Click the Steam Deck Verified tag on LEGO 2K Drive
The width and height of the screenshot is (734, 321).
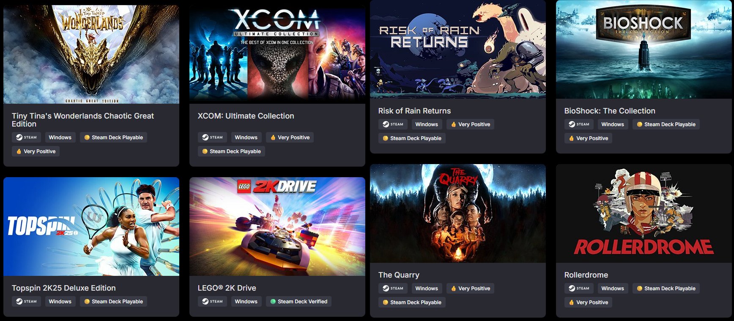pos(299,302)
